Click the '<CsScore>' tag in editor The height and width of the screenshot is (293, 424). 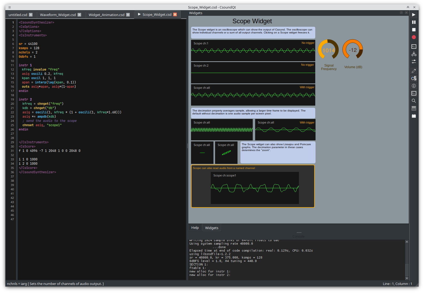pos(27,146)
